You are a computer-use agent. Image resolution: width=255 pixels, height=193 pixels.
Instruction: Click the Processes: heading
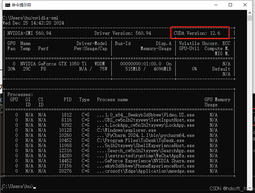point(20,94)
